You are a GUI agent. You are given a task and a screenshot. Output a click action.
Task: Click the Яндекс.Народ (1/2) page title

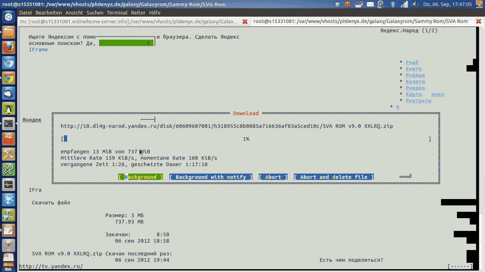pyautogui.click(x=409, y=30)
